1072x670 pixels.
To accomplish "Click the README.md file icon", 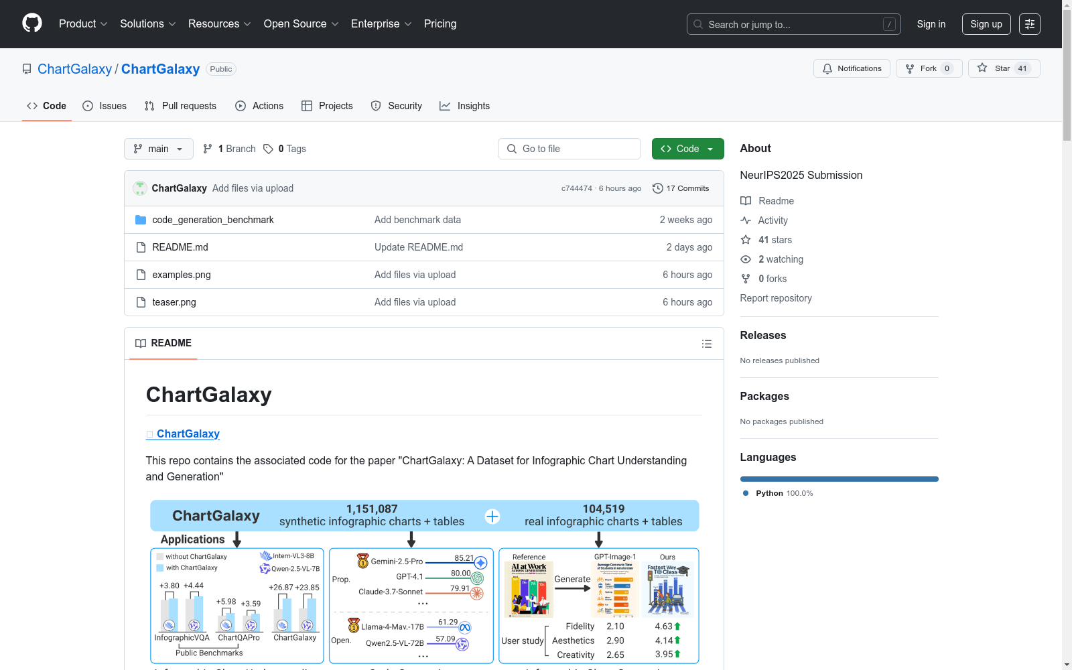I will point(141,247).
